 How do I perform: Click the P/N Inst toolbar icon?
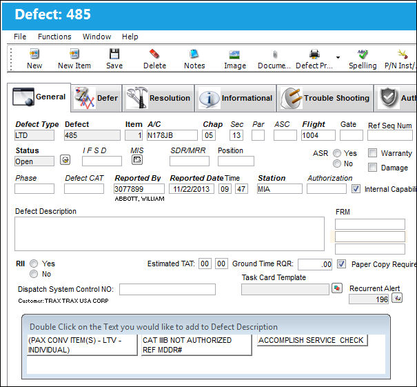coord(403,54)
